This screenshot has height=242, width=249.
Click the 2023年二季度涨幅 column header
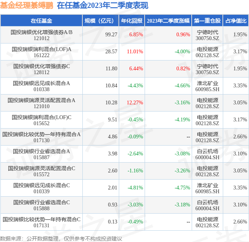click(x=168, y=21)
